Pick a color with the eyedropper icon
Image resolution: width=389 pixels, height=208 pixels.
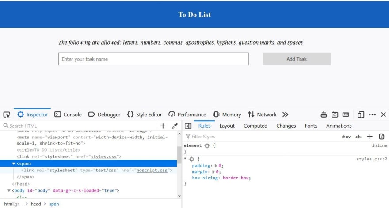pos(175,126)
